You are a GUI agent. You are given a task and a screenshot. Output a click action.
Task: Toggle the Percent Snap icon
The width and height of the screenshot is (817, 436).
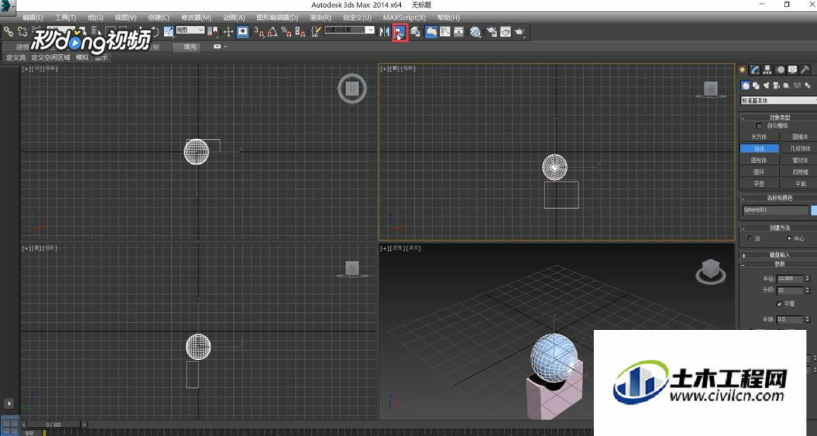point(287,32)
